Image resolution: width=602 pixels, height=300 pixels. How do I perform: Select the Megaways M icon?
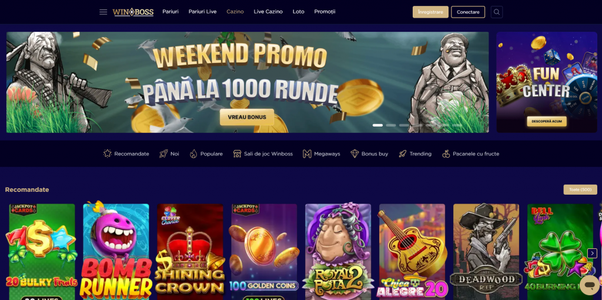click(307, 154)
